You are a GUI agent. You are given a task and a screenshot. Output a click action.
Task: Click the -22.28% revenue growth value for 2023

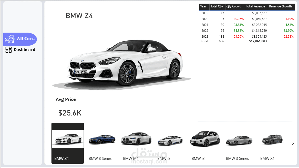pyautogui.click(x=287, y=36)
